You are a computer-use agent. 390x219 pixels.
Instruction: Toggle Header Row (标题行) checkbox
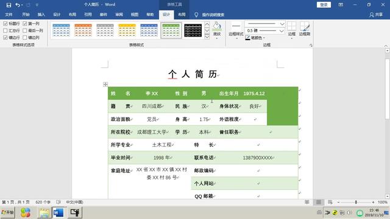point(5,24)
